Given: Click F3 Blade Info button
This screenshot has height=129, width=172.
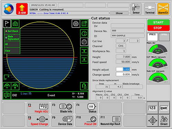Looking at the screenshot, I should pos(62,108).
